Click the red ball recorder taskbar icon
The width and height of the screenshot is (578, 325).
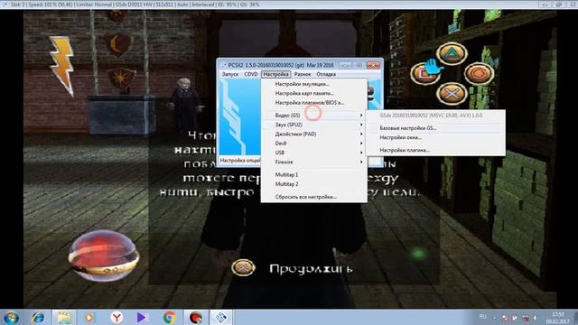196,317
